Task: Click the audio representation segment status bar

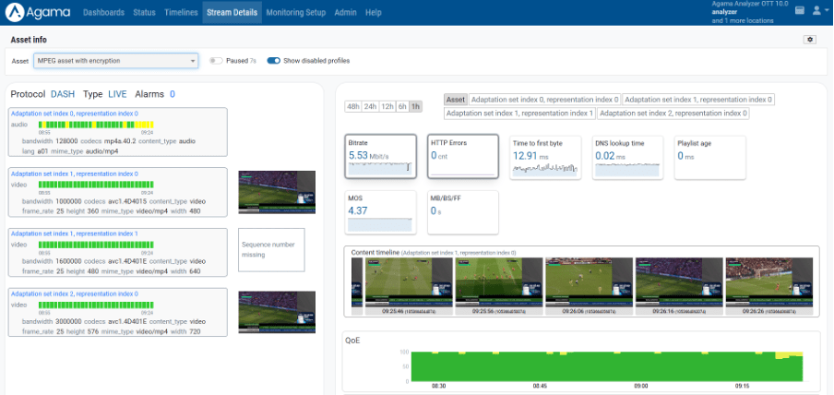Action: [95, 125]
